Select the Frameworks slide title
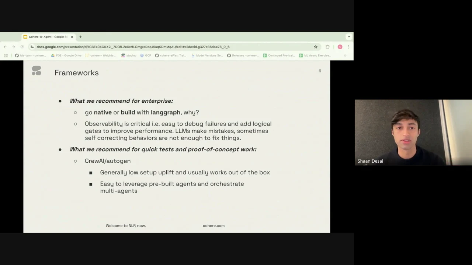472x265 pixels. pos(77,73)
